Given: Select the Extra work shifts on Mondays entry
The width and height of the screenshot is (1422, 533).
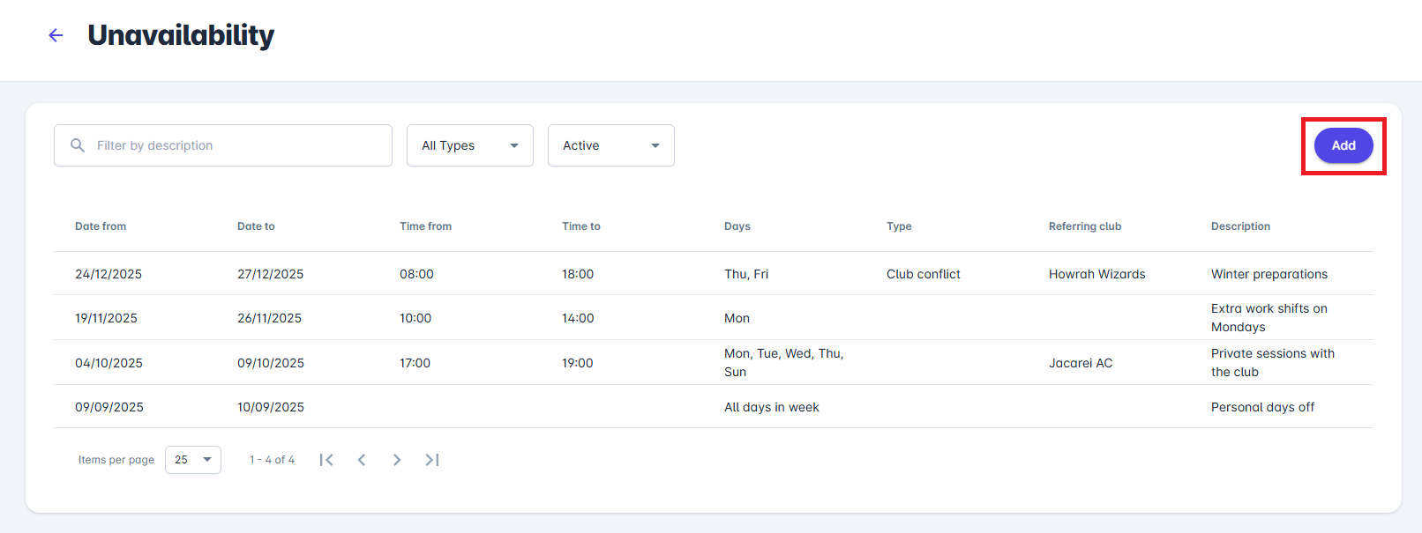Looking at the screenshot, I should click(1269, 318).
